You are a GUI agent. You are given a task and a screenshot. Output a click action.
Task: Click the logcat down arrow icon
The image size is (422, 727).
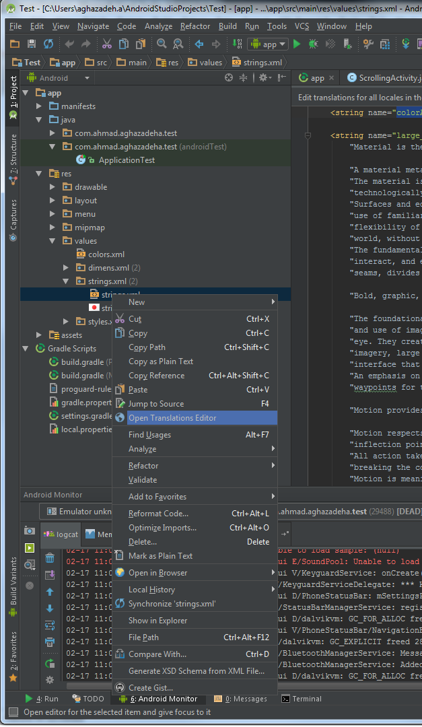pyautogui.click(x=50, y=609)
